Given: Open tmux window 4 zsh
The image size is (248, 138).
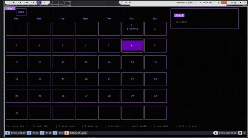Looking at the screenshot, I should pyautogui.click(x=58, y=133).
